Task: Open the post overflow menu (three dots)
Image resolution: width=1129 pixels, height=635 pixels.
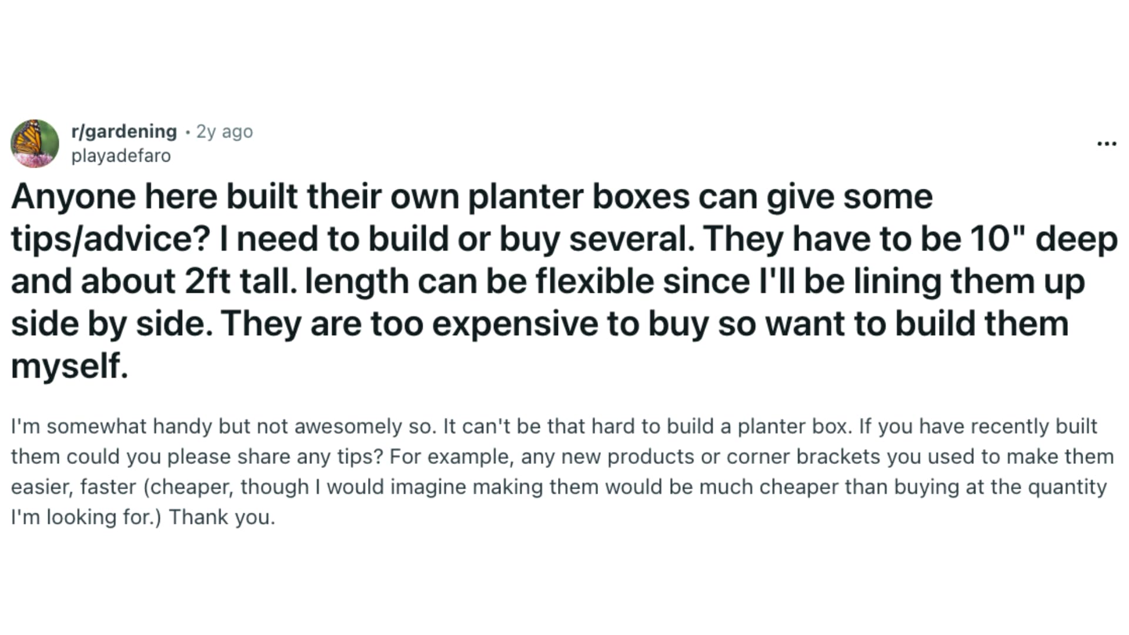Action: pos(1107,143)
